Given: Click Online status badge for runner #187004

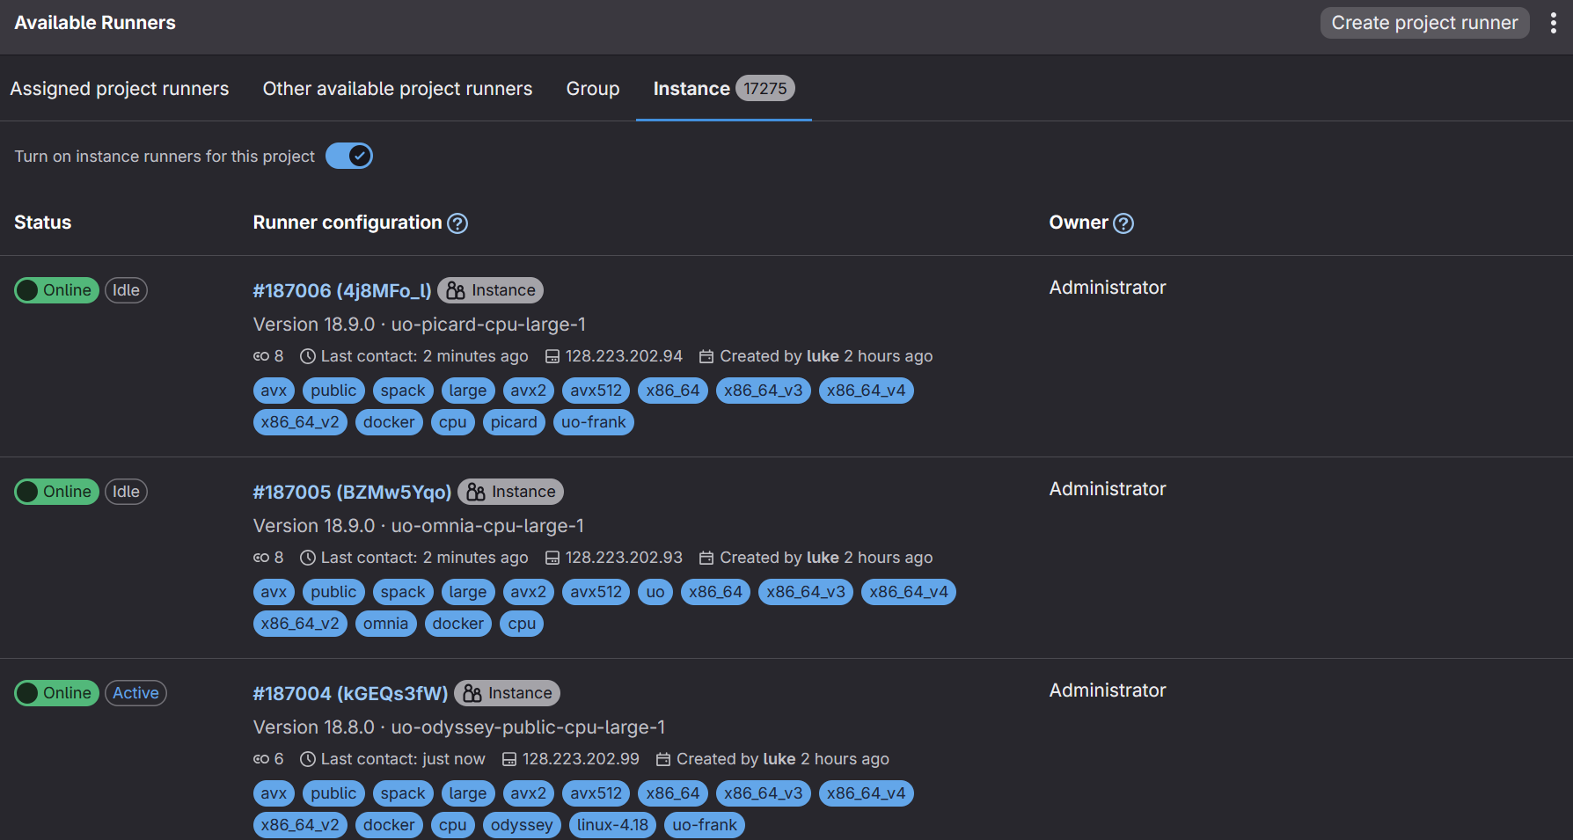Looking at the screenshot, I should (x=56, y=693).
